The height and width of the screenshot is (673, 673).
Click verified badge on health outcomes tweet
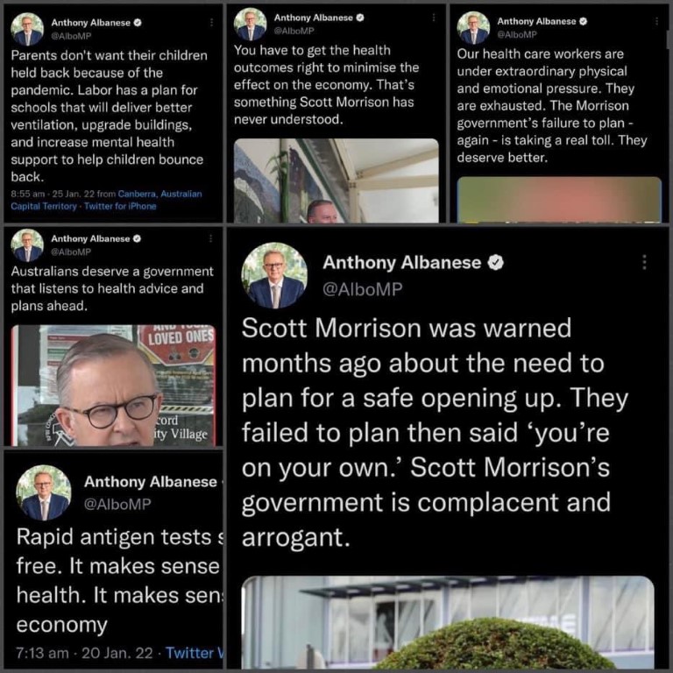(x=360, y=18)
